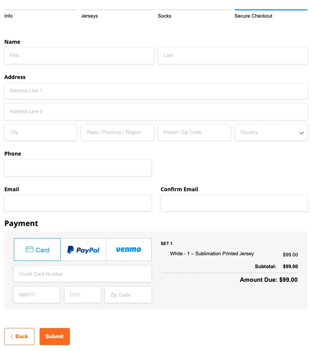This screenshot has height=351, width=313.
Task: Choose PayPal as payment method
Action: (83, 250)
